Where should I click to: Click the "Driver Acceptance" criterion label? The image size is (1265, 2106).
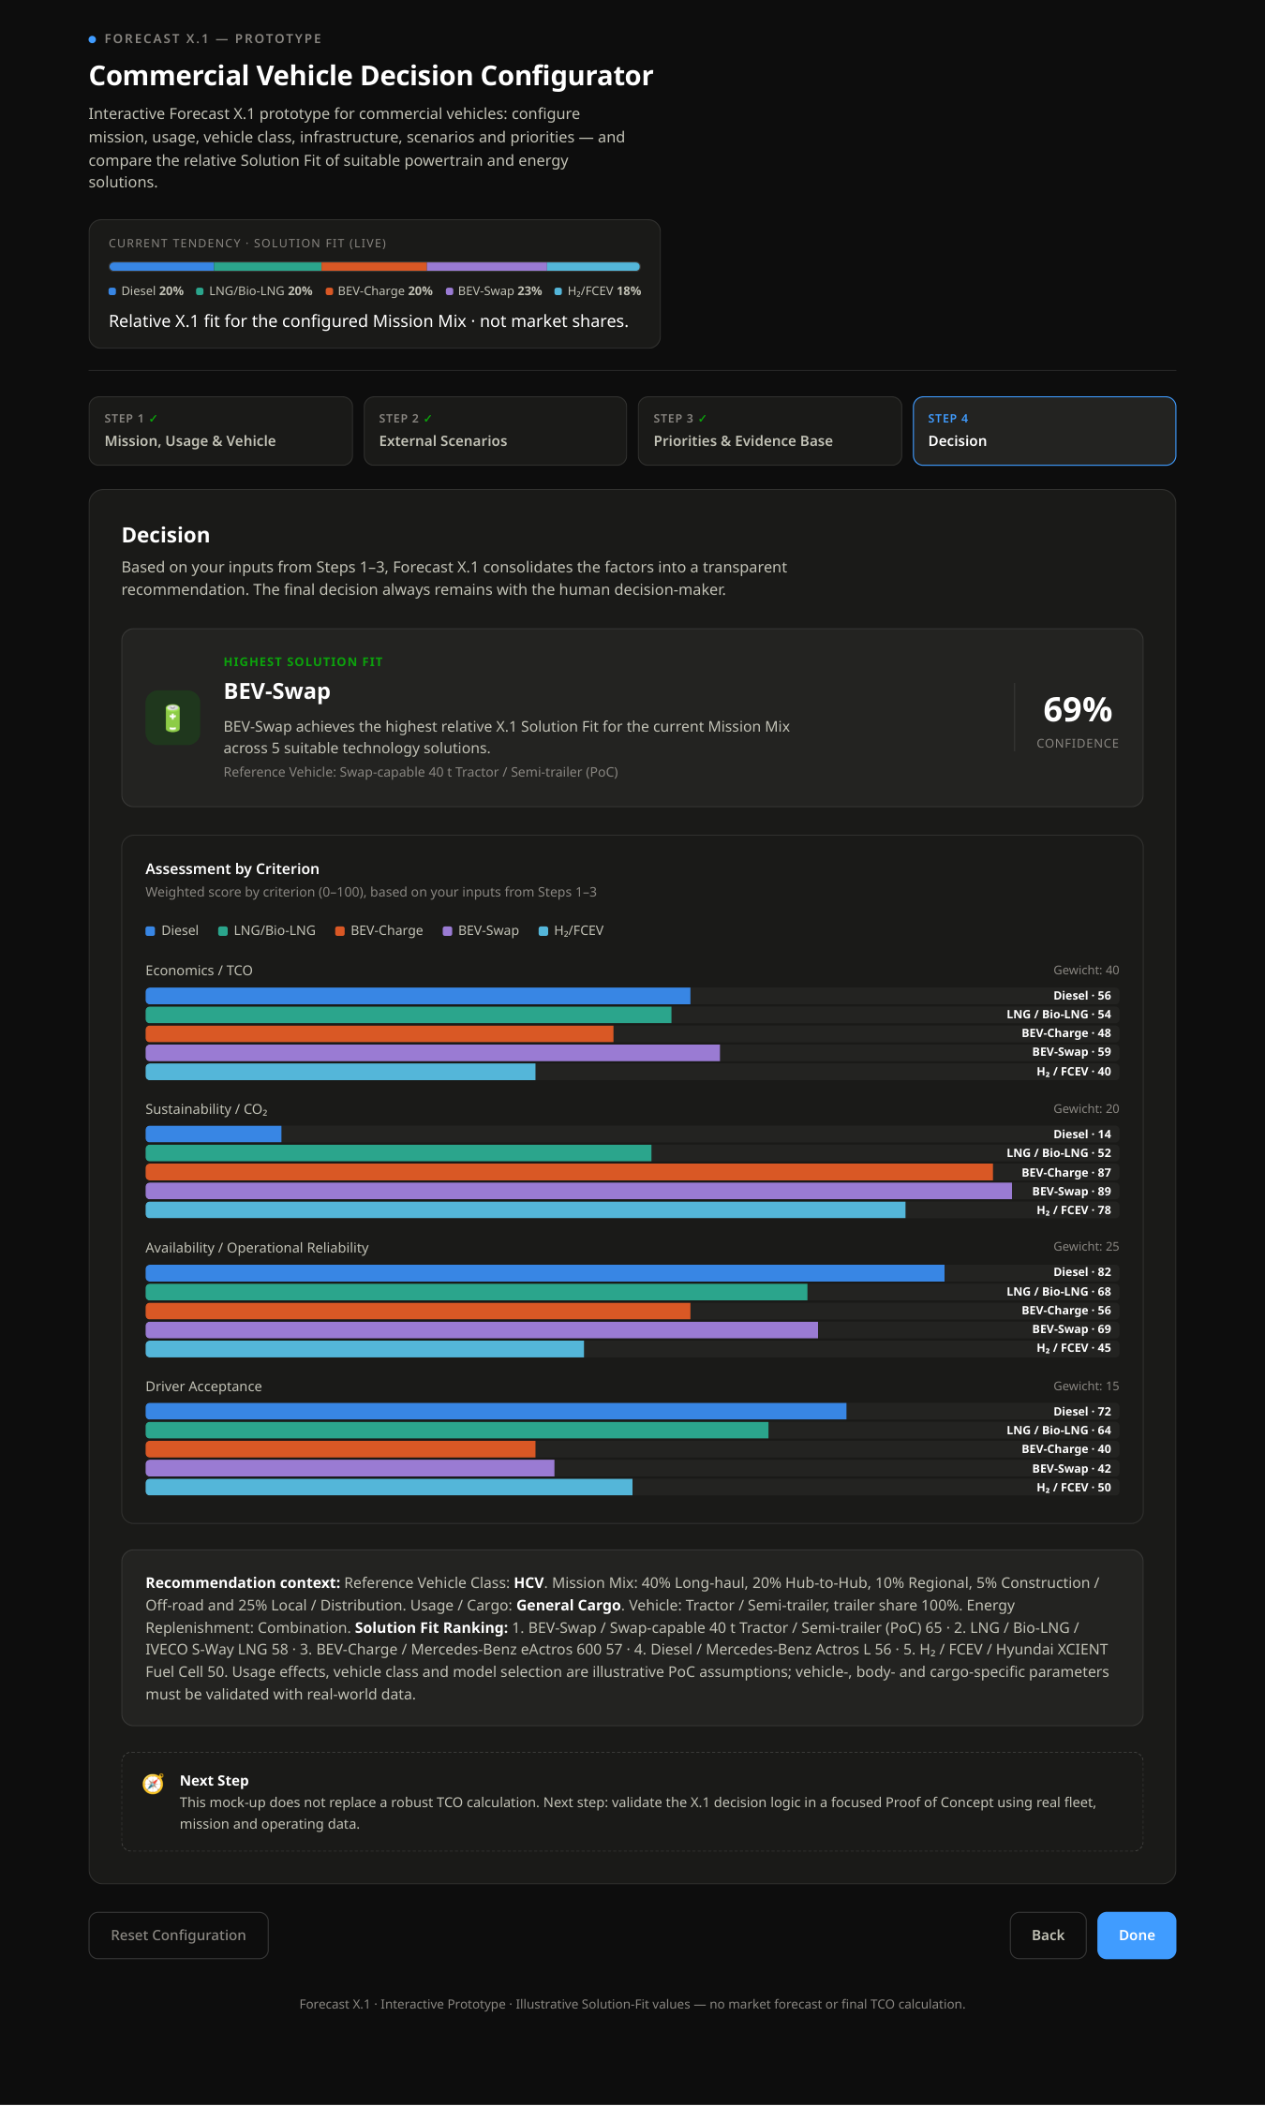pyautogui.click(x=203, y=1387)
